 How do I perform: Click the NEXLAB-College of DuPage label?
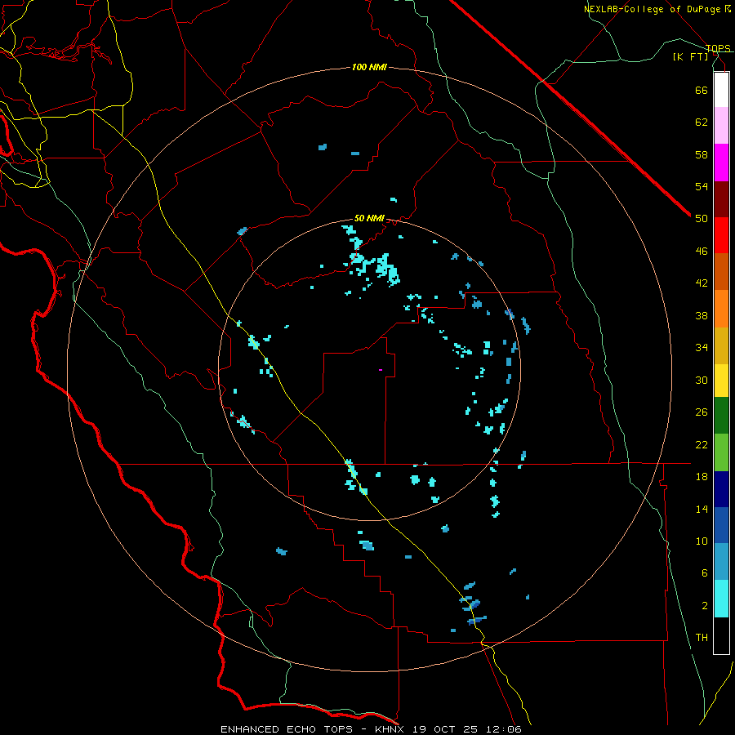pyautogui.click(x=653, y=9)
